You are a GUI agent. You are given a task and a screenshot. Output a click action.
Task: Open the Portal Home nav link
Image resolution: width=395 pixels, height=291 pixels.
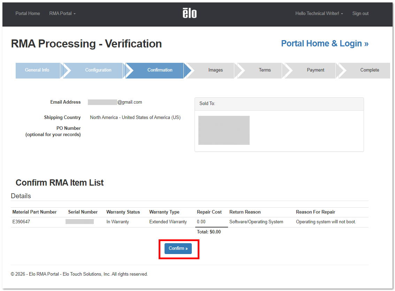tap(28, 13)
